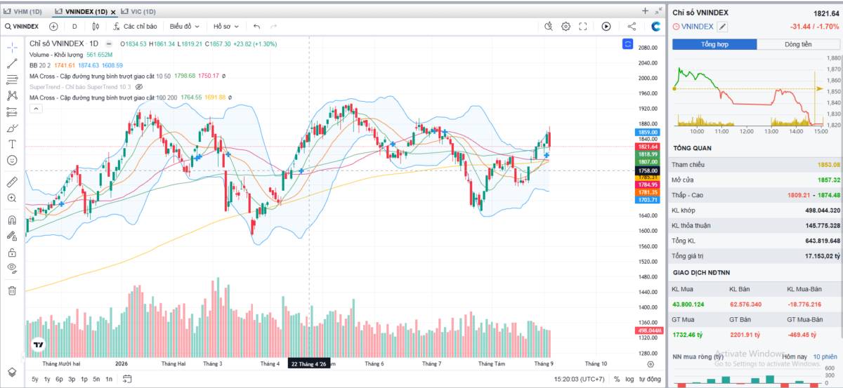Image resolution: width=843 pixels, height=388 pixels.
Task: Open chart settings gear
Action: coord(566,27)
